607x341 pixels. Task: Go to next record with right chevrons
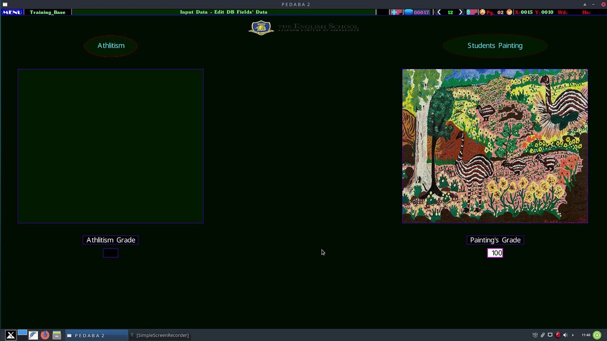(461, 12)
